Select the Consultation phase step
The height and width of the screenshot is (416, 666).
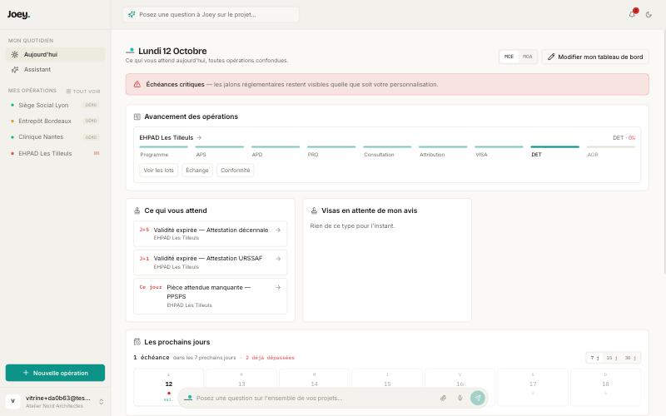pyautogui.click(x=387, y=151)
